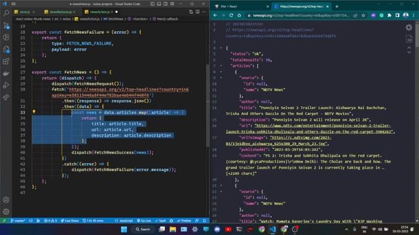Open the JSON viewer settings gear
This screenshot has height=235, width=419.
coord(409,27)
